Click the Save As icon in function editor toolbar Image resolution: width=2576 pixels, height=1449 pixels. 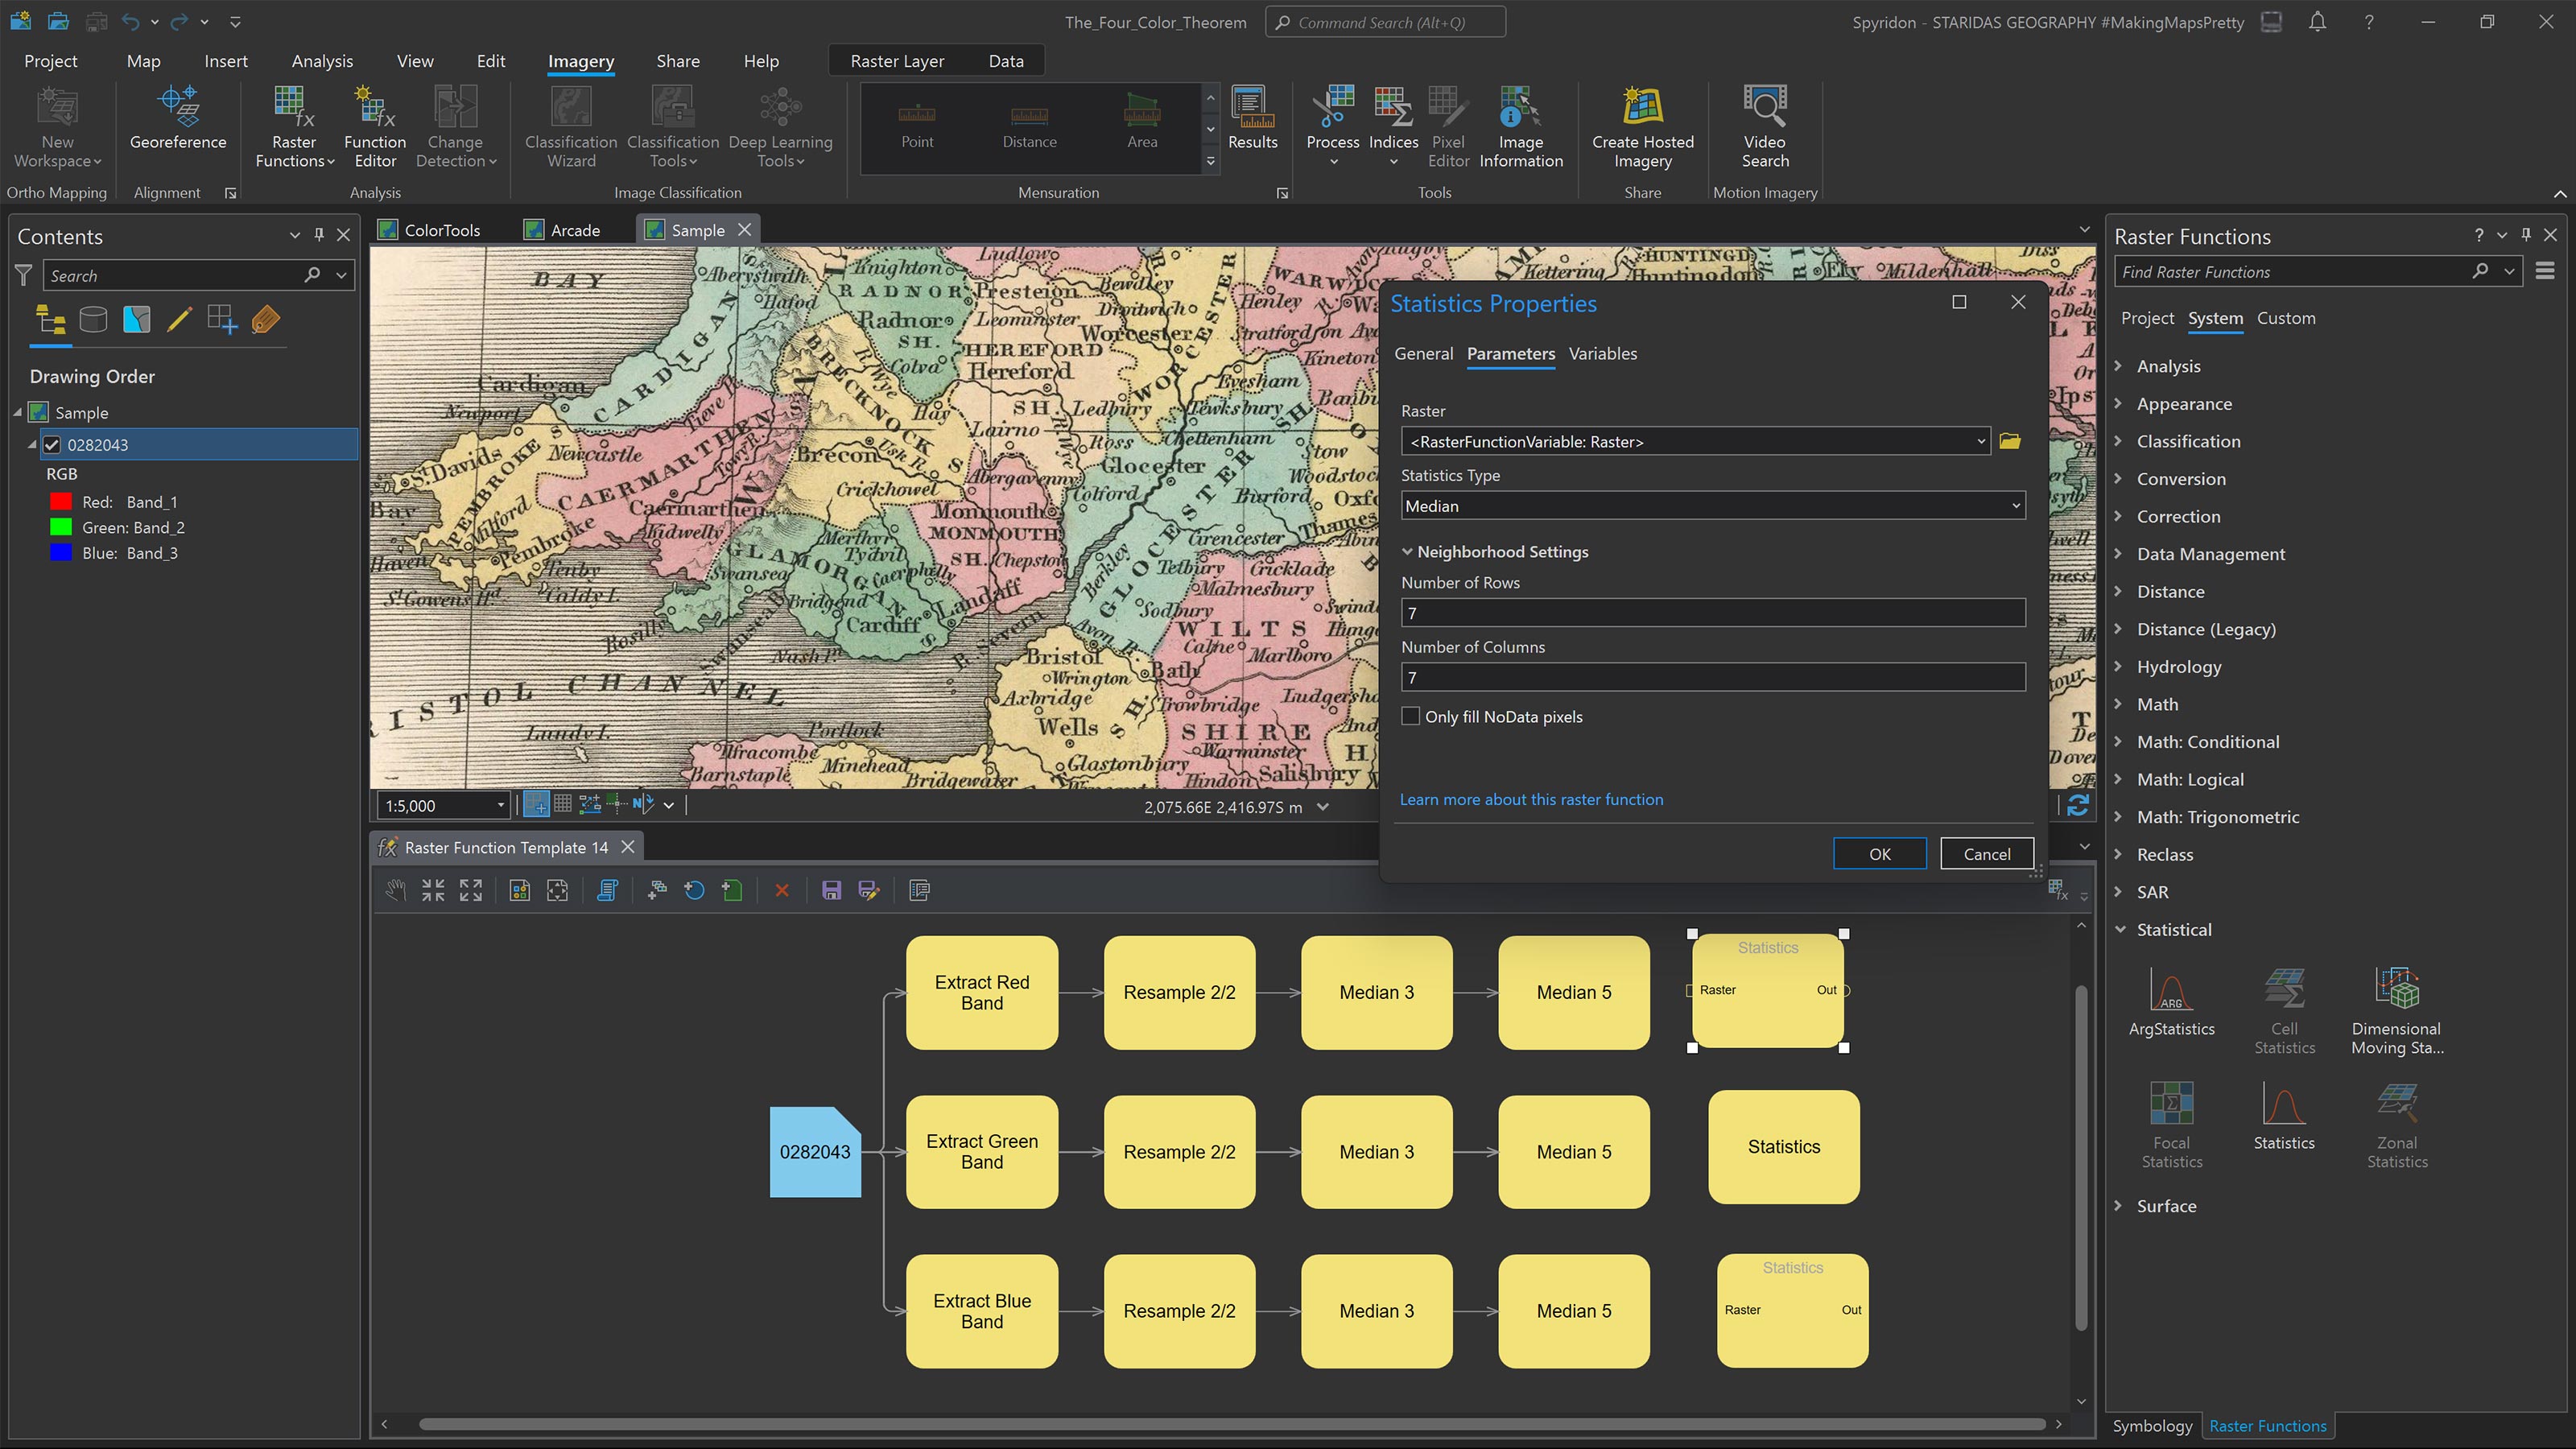tap(868, 890)
